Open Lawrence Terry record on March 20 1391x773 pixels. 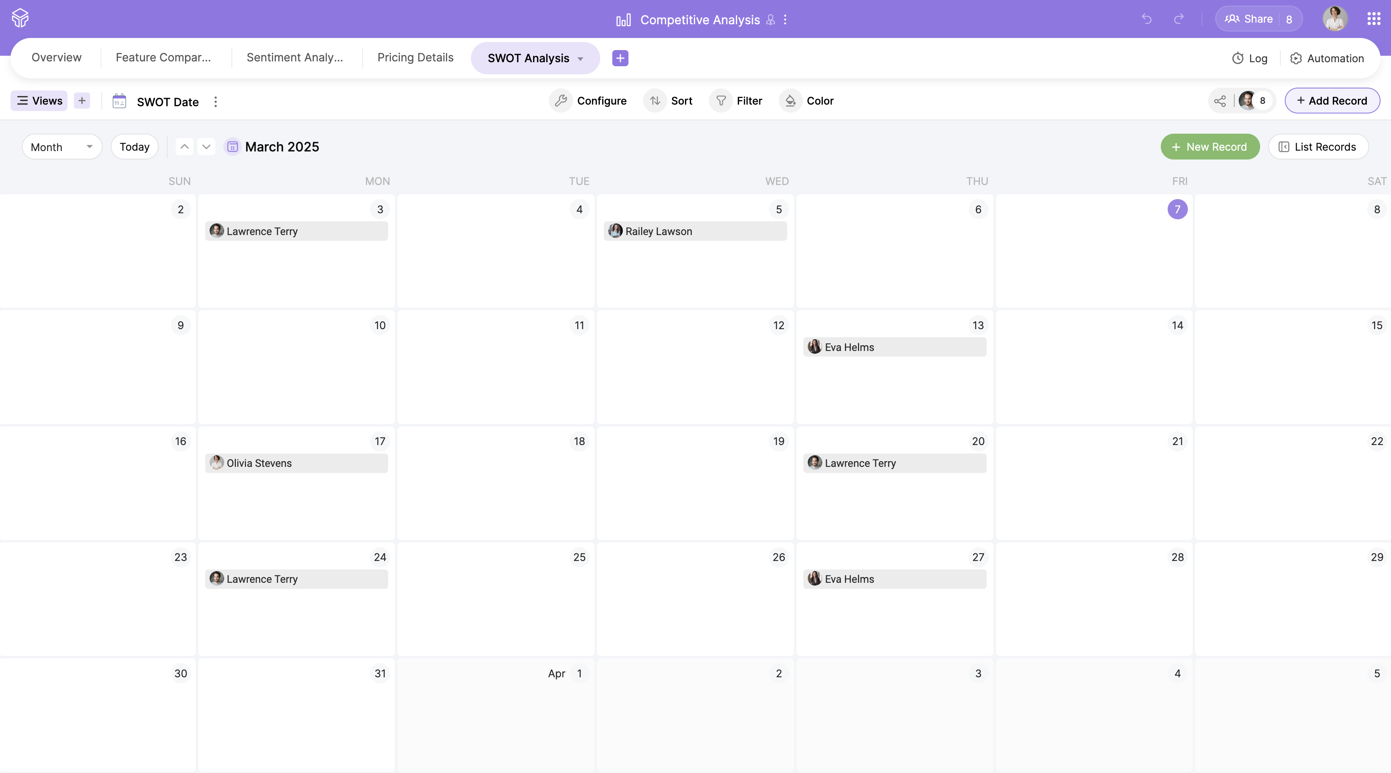895,463
